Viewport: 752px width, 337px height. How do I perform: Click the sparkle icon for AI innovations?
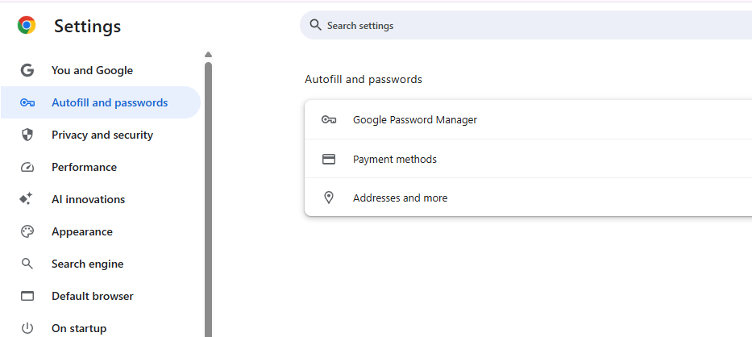point(27,199)
